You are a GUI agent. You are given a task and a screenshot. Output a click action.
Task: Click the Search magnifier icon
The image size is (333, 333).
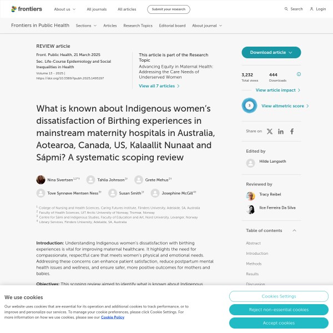pos(286,9)
